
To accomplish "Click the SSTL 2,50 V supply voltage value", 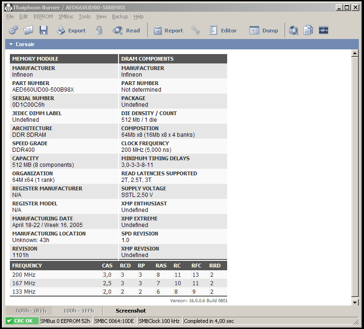I will [x=137, y=195].
